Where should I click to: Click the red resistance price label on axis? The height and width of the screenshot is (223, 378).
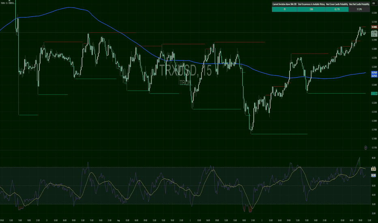(x=374, y=27)
